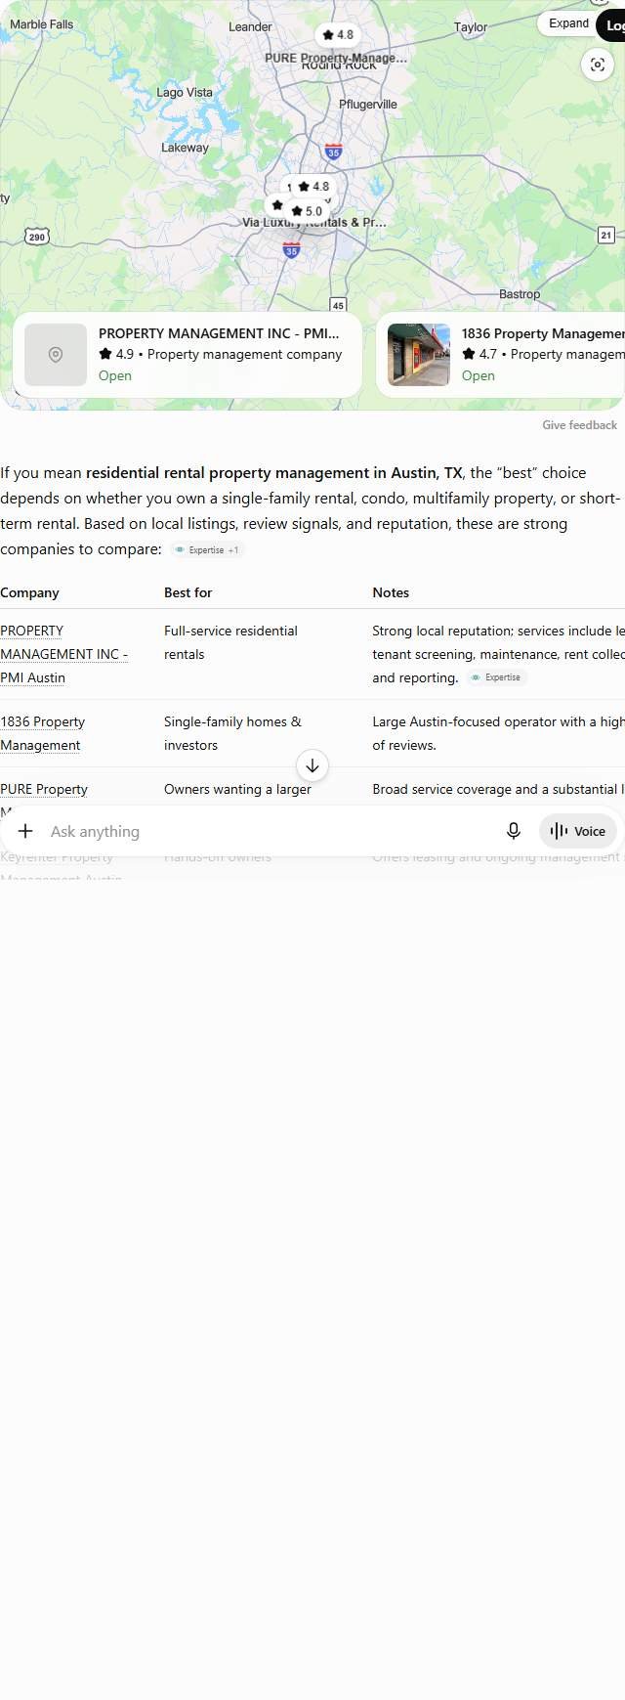This screenshot has height=1700, width=625.
Task: Click the microphone dictation icon
Action: point(514,831)
